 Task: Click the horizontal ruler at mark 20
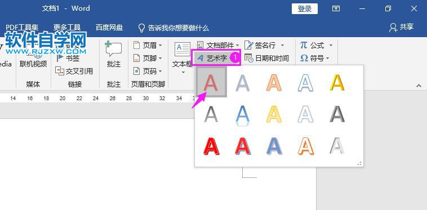coord(63,99)
